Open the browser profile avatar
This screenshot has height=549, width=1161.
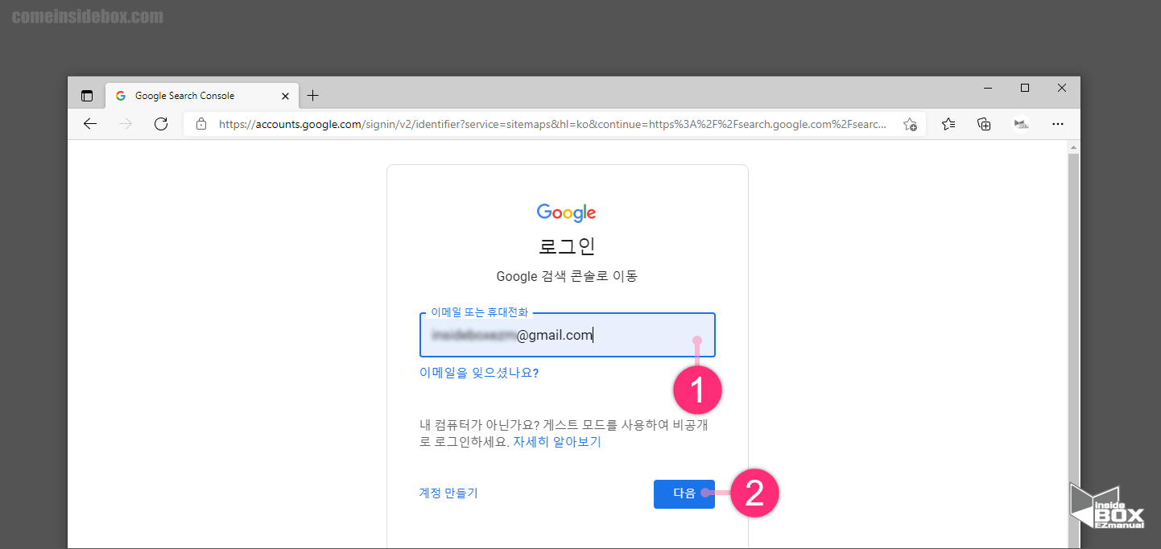(x=1021, y=124)
